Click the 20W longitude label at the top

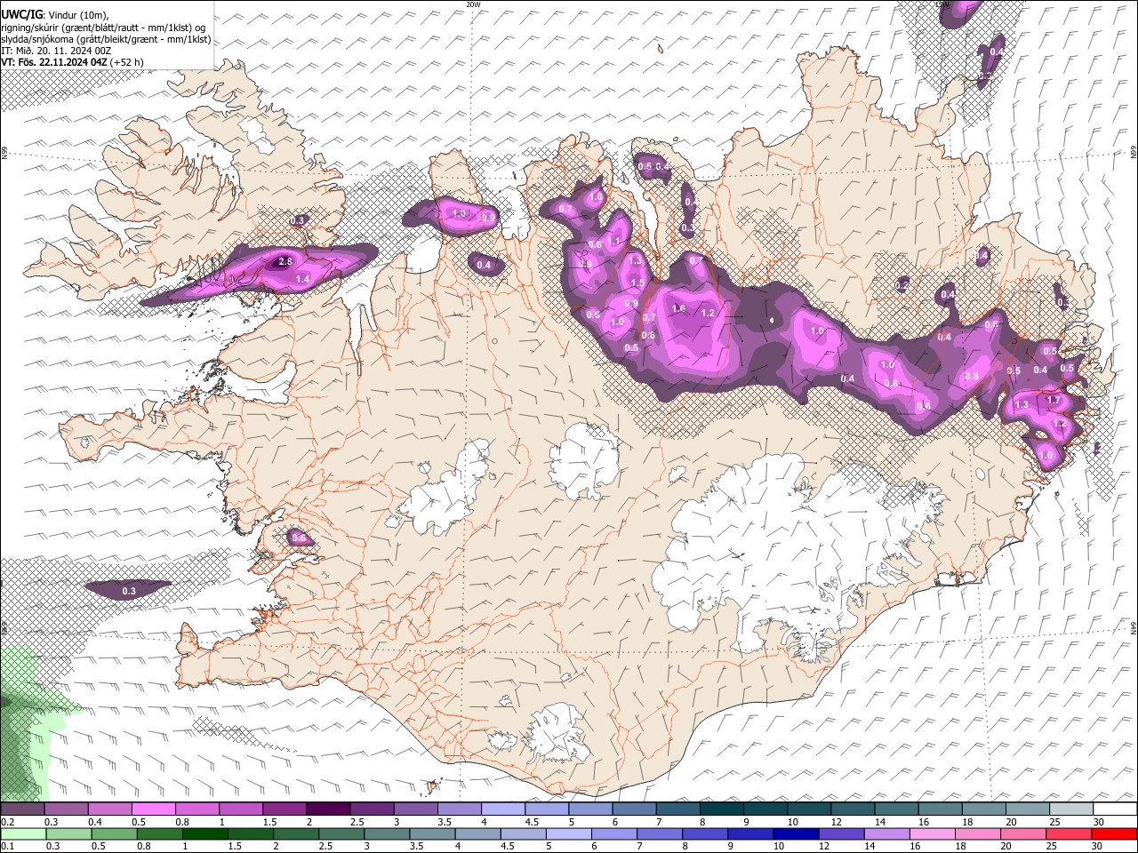473,4
